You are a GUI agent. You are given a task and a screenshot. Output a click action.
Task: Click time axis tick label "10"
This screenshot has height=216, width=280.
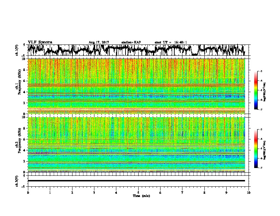[249, 192]
